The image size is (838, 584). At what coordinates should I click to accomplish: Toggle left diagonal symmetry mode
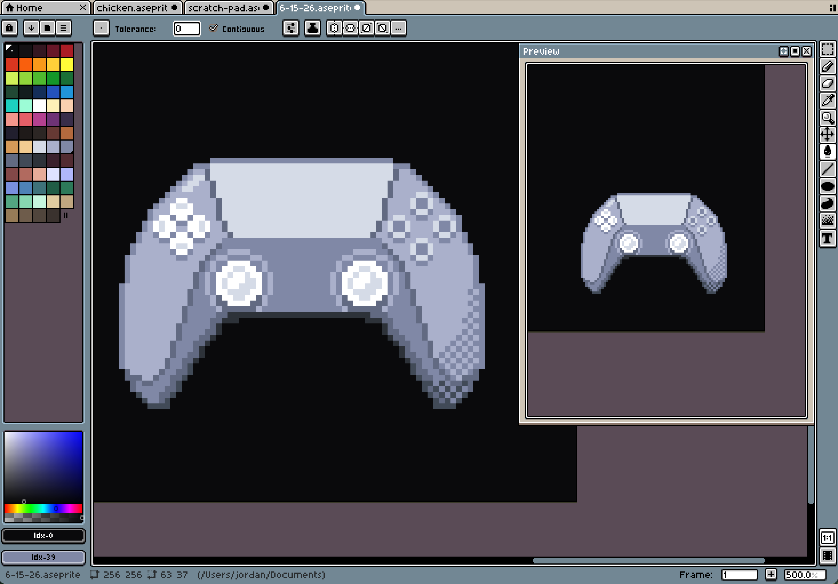[x=382, y=28]
